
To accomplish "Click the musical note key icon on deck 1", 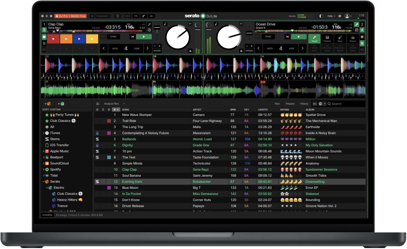I will coord(165,24).
